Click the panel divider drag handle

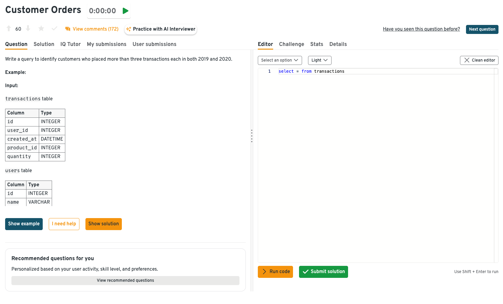click(252, 136)
